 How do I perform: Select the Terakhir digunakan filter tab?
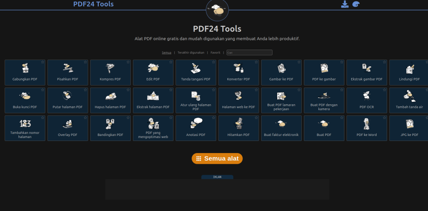coord(191,53)
